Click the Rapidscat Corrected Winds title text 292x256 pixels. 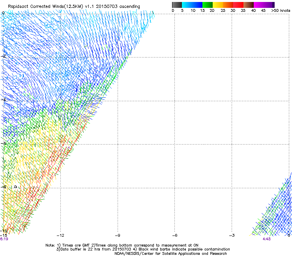tap(74, 7)
